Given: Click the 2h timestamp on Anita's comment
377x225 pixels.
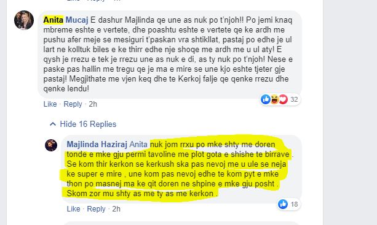Looking at the screenshot, I should coord(93,104).
